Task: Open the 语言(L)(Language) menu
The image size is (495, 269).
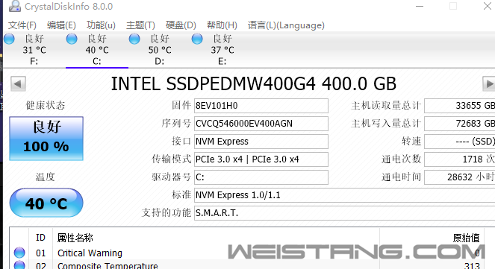Action: [x=286, y=25]
